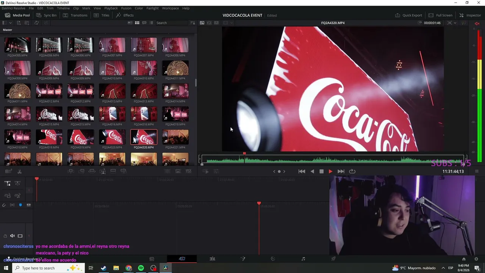
Task: Open the Inspector panel
Action: 470,15
